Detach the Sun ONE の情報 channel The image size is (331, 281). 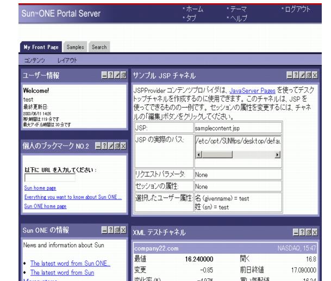tap(117, 230)
